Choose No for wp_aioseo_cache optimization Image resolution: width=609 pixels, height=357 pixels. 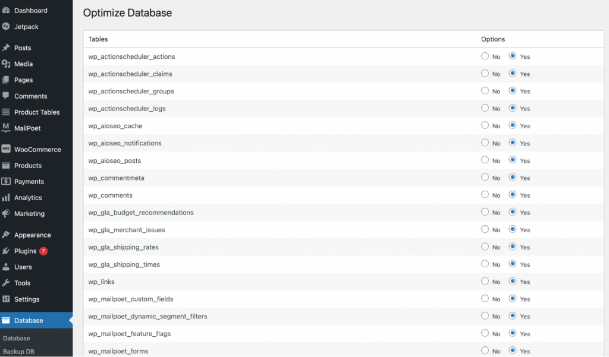485,125
